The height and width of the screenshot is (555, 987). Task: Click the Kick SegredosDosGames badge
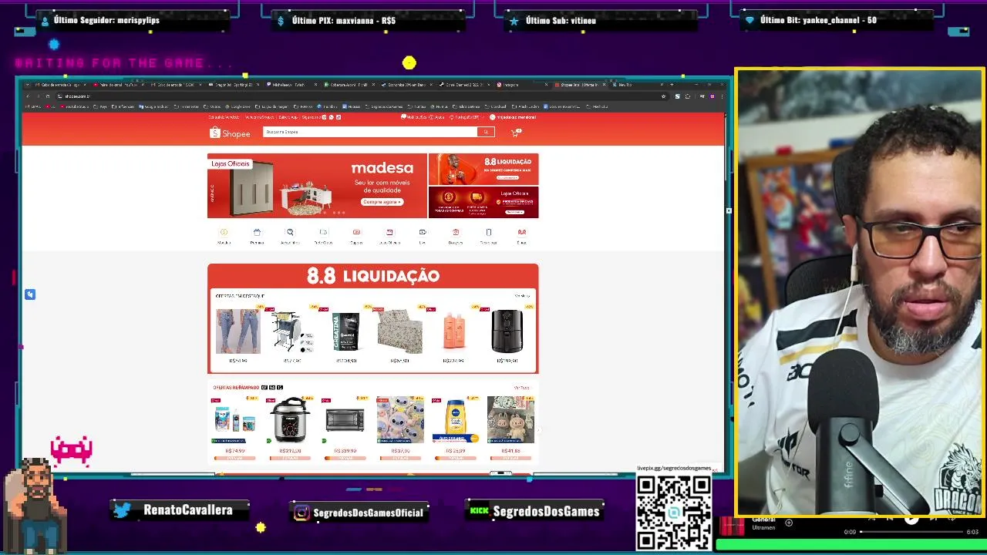click(536, 511)
